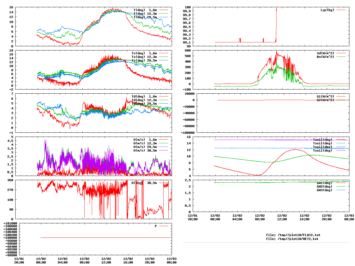Screen dimensions: 355x266
Task: Click the "G1(W/m^2)" legend text
Action: 326,96
